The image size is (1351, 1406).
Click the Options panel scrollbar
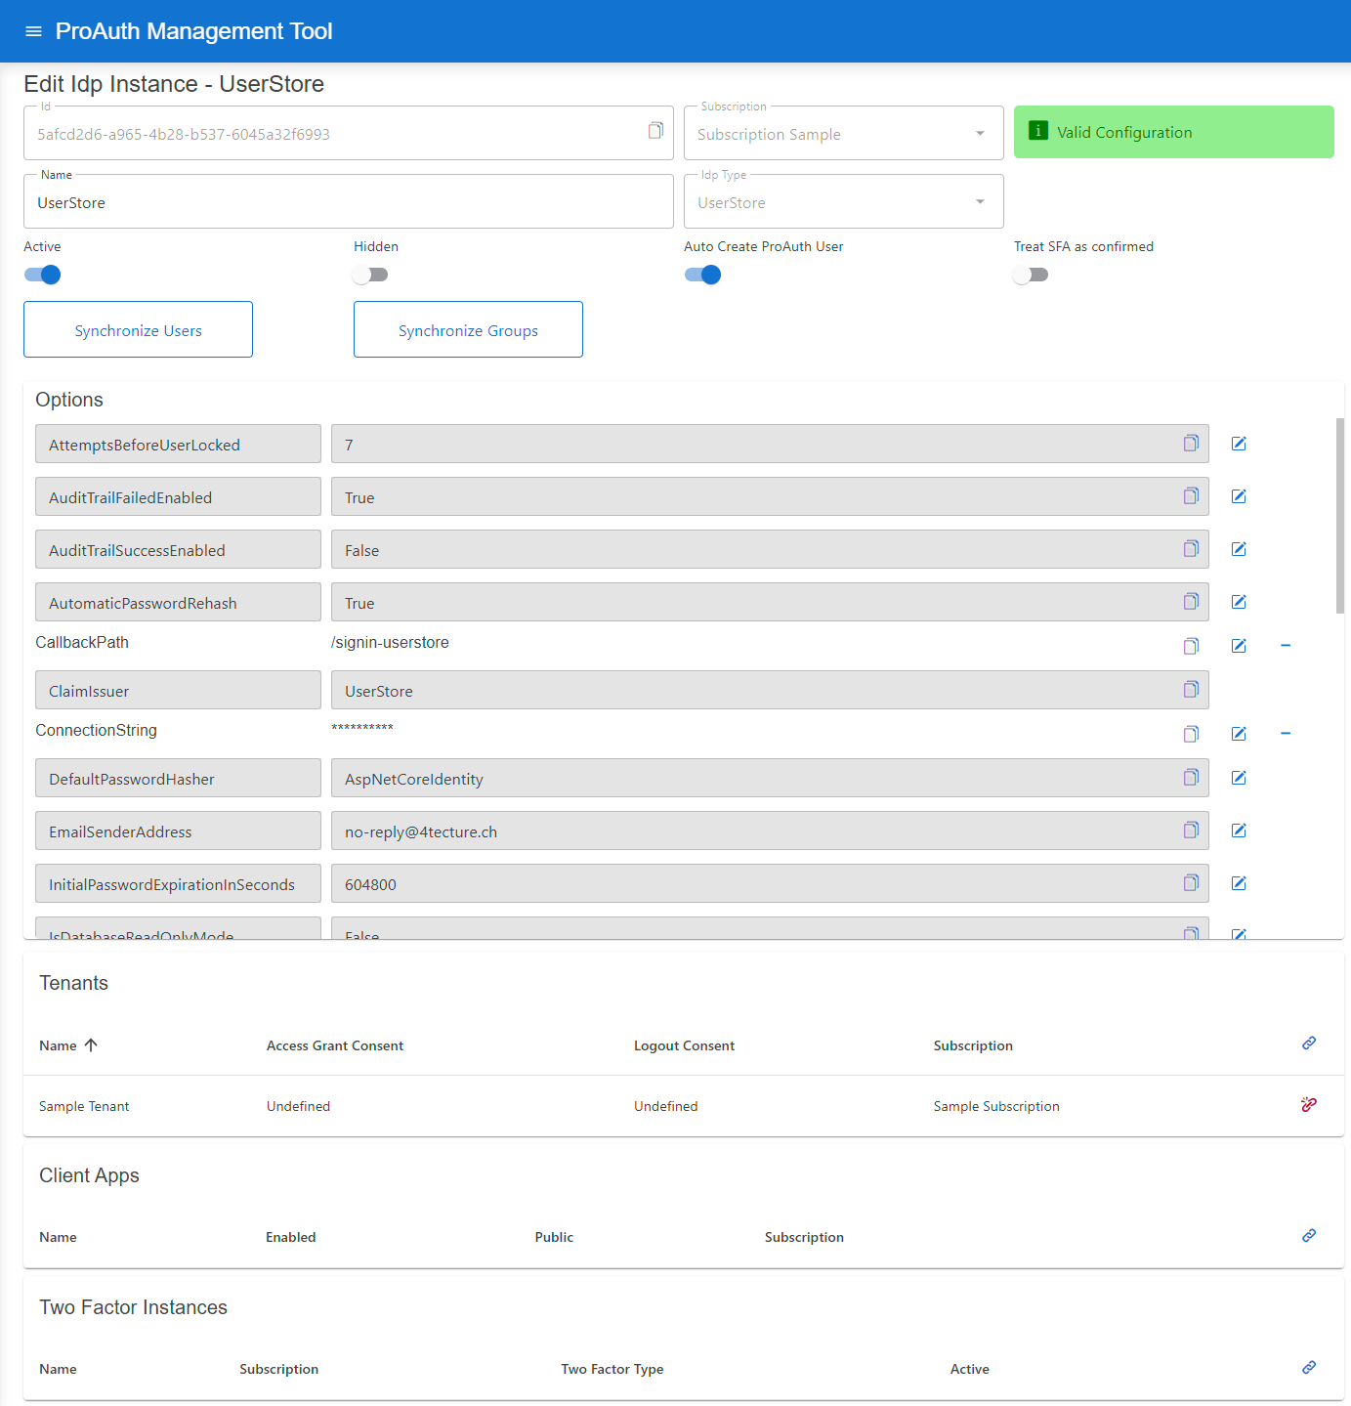(1340, 516)
